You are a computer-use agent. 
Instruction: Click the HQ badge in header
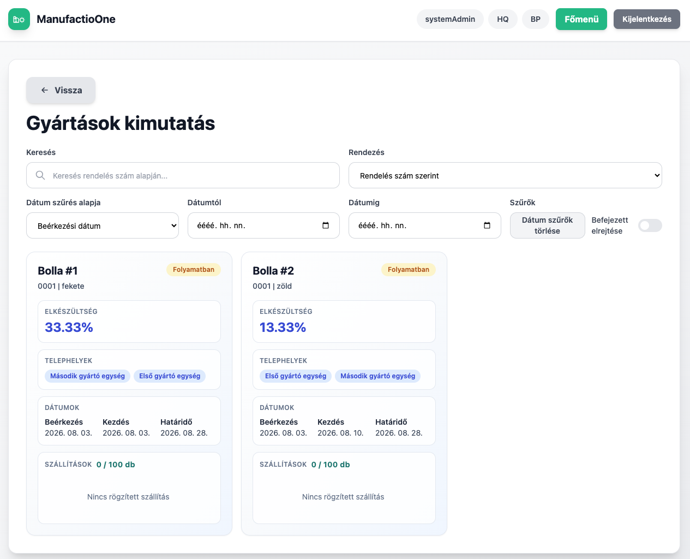point(503,19)
